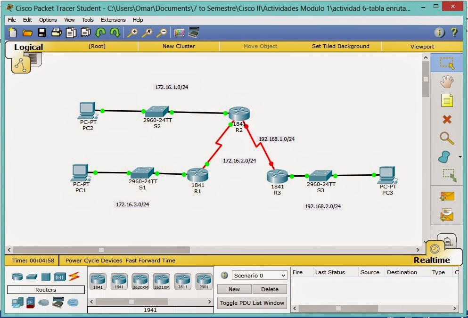Pick the Place Note tool

pos(447,100)
